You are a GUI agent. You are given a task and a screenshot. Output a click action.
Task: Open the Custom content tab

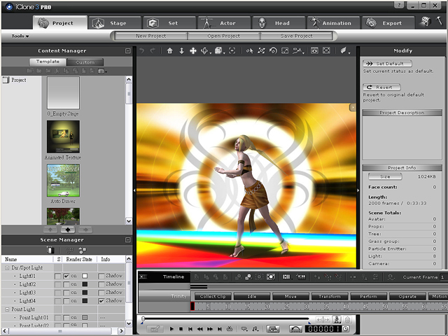tap(85, 62)
